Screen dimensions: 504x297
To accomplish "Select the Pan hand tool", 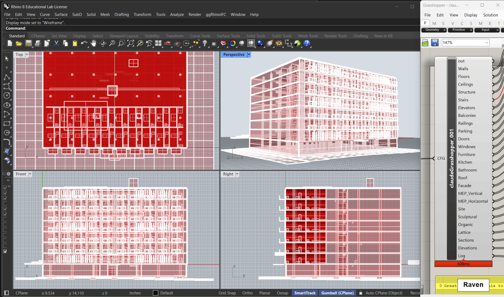I will click(93, 43).
